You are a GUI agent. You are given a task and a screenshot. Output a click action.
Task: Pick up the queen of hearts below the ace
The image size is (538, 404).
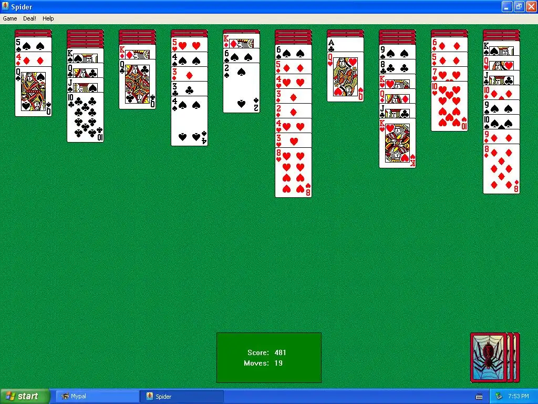tap(345, 77)
